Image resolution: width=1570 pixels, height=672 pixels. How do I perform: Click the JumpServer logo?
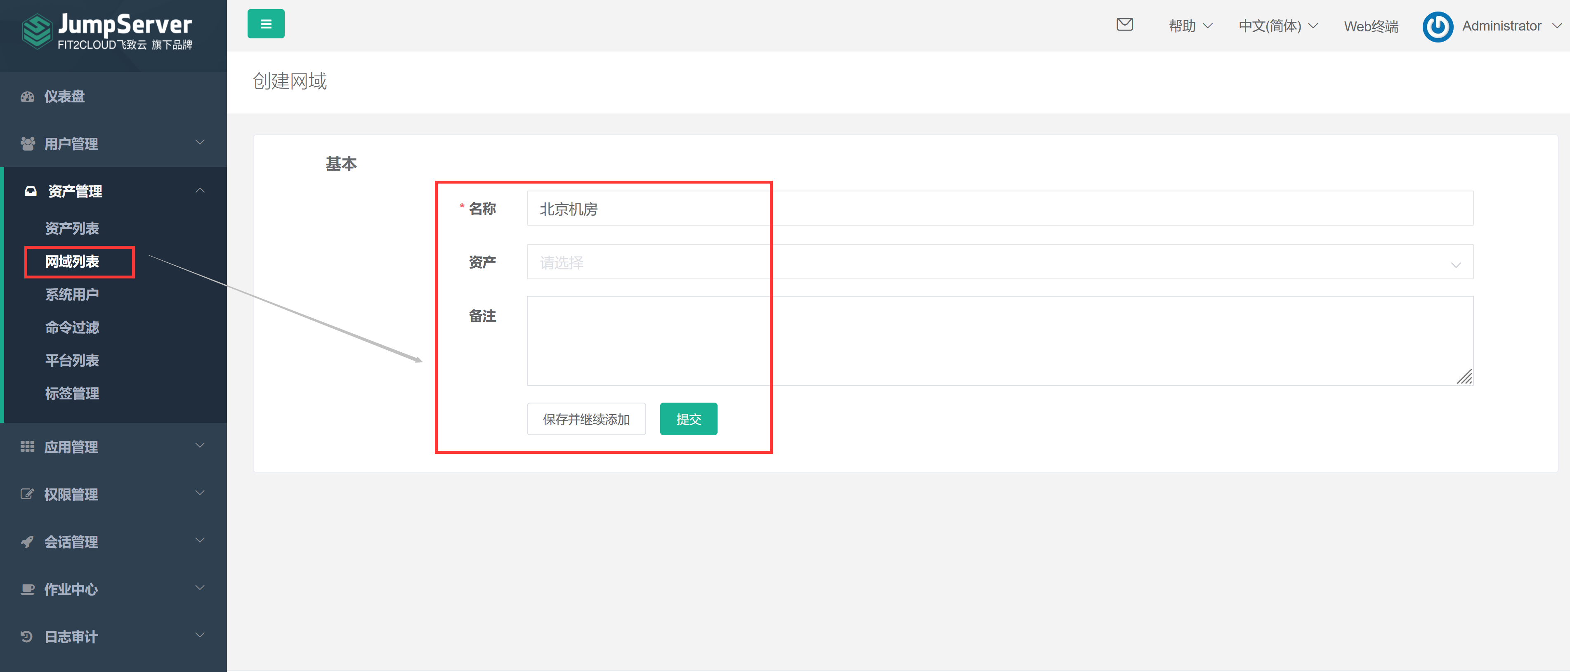tap(107, 31)
